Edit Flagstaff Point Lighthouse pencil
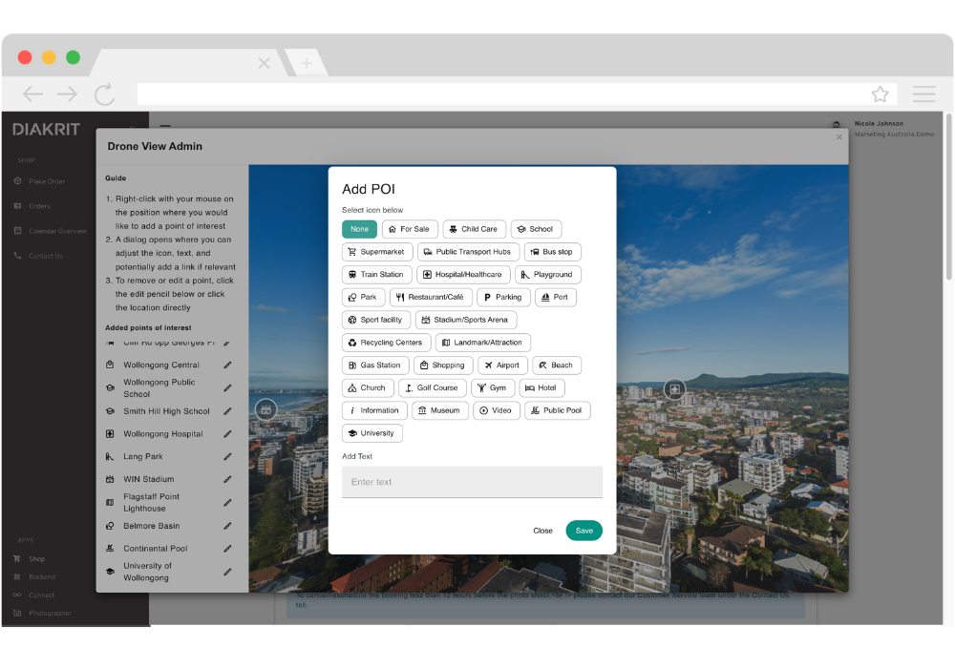 click(227, 503)
